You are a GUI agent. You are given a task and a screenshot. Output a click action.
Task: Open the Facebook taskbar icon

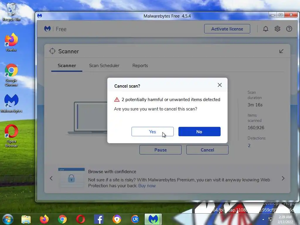tap(99, 219)
